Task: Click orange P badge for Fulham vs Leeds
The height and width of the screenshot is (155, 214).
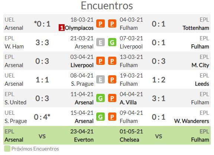Action: [112, 80]
